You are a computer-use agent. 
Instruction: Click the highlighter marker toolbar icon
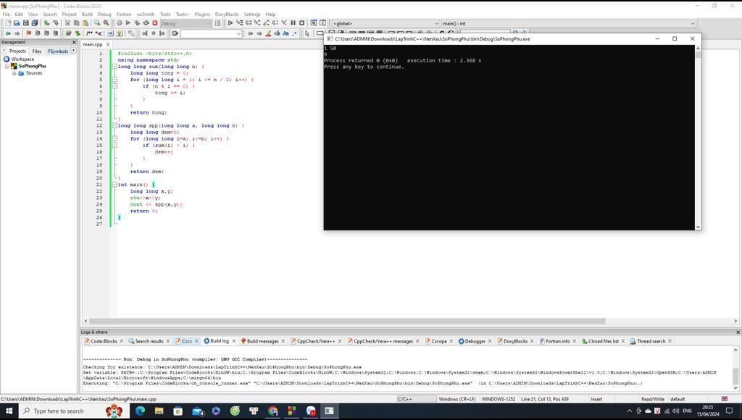[x=268, y=33]
